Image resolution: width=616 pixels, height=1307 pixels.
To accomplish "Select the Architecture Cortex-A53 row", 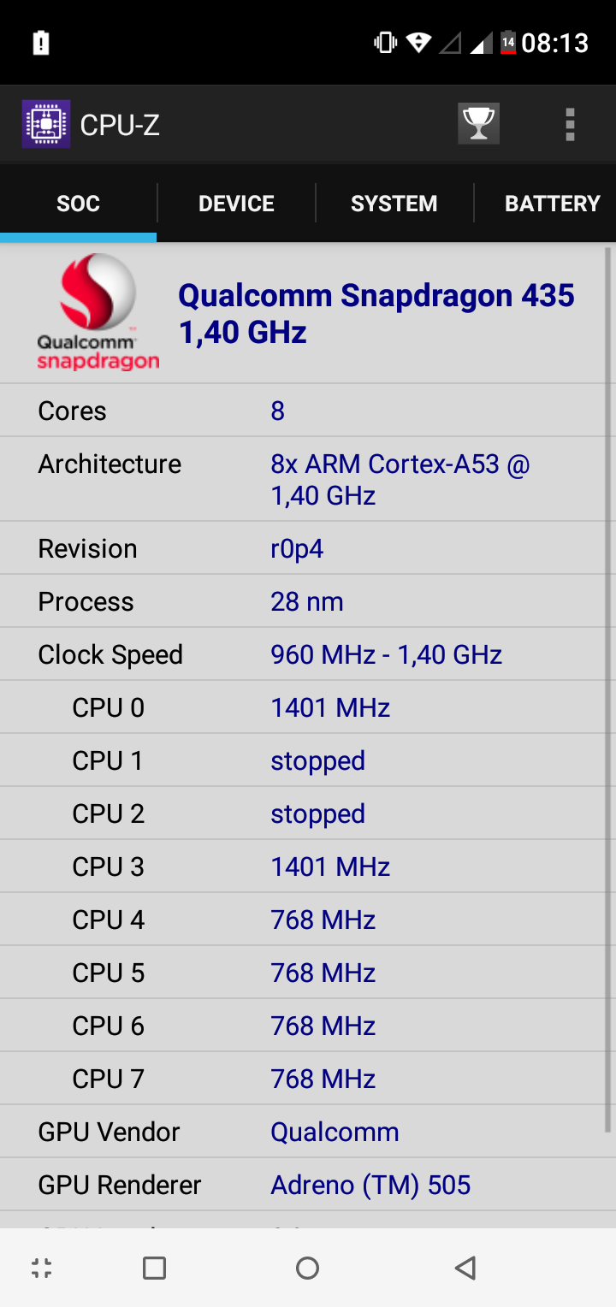I will tap(303, 480).
